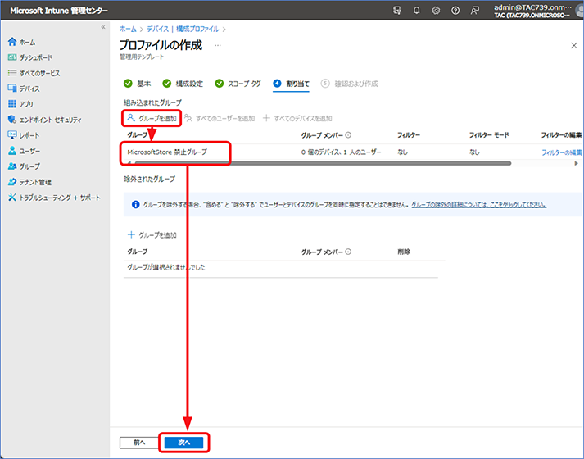Click the ダッシュボード sidebar icon
584x459 pixels.
click(12, 57)
